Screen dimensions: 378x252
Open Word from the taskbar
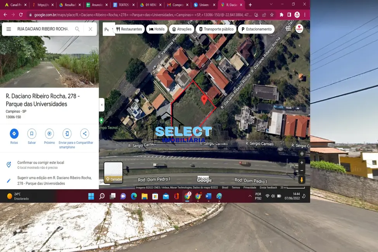[208, 196]
